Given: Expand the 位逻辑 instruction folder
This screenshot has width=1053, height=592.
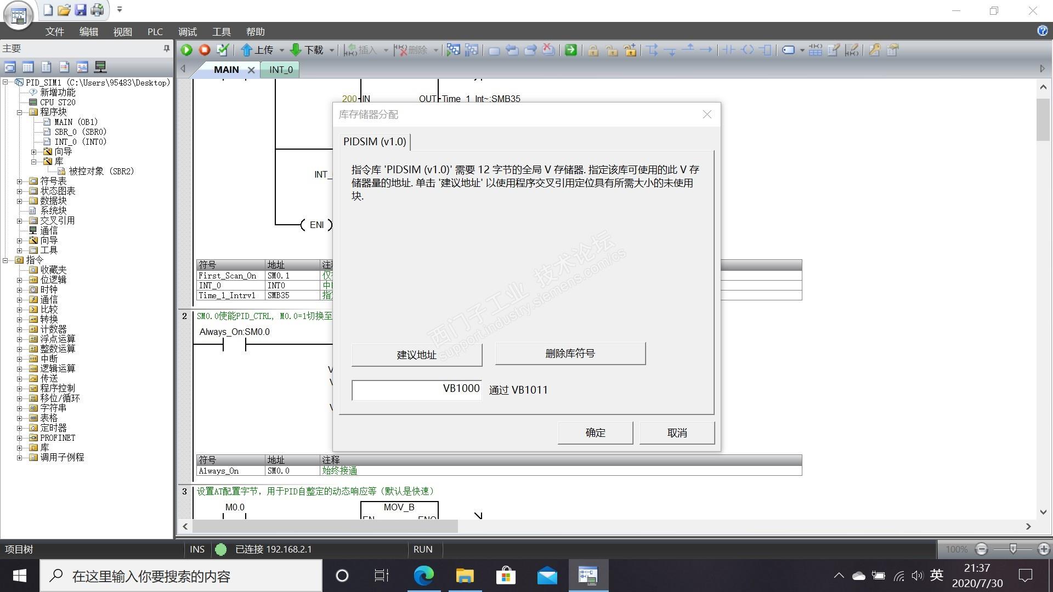Looking at the screenshot, I should pyautogui.click(x=20, y=280).
